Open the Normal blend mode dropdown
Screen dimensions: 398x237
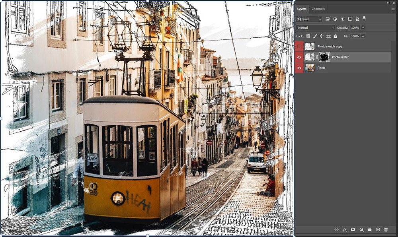point(315,27)
